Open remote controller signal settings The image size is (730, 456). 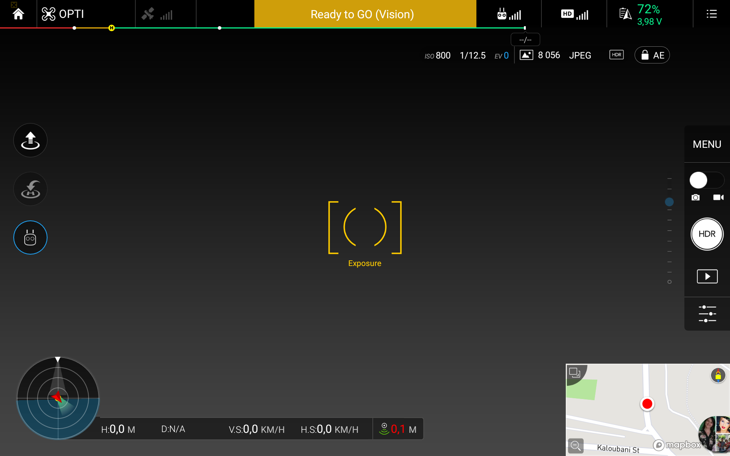coord(509,14)
